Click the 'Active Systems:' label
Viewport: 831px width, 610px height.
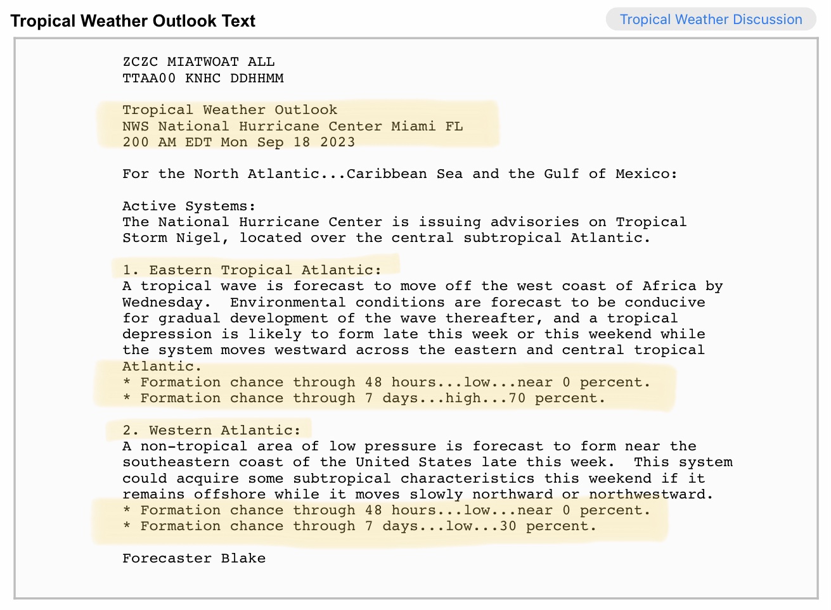190,206
